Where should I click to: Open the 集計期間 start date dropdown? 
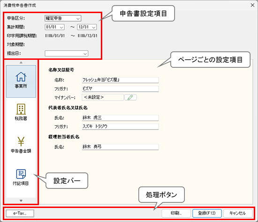pos(54,27)
